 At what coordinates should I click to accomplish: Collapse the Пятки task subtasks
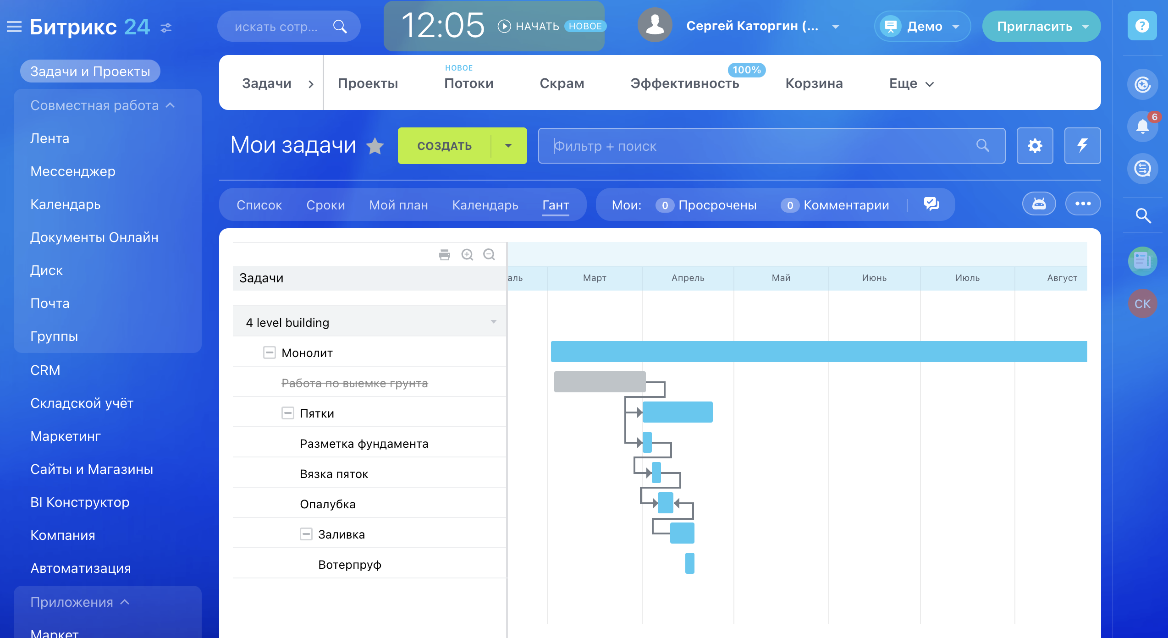coord(287,413)
